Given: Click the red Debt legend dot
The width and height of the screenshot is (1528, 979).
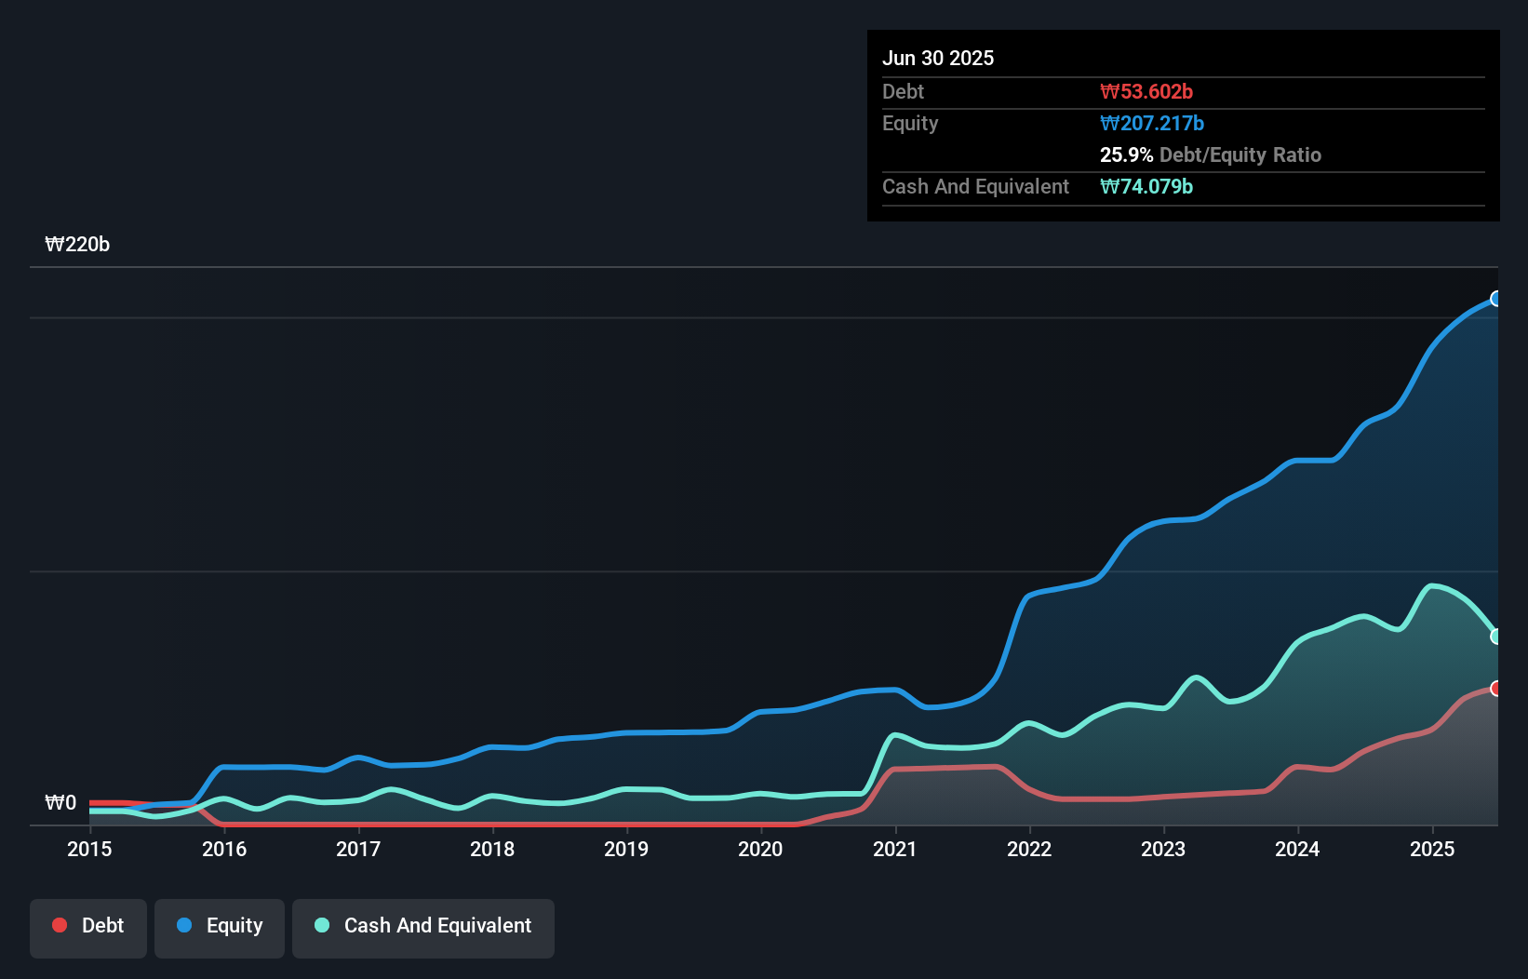Looking at the screenshot, I should tap(60, 925).
